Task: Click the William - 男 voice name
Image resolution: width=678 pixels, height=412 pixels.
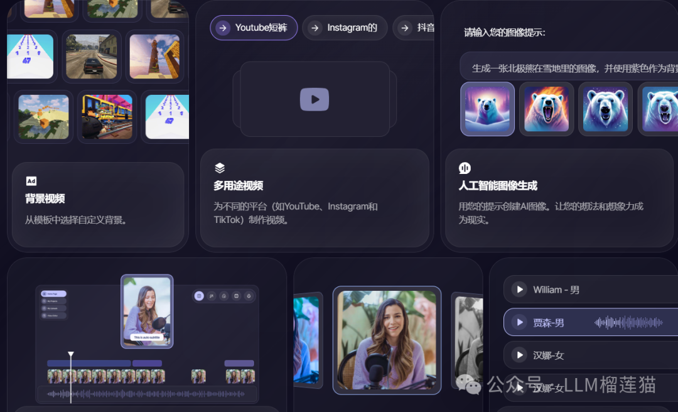Action: 556,290
